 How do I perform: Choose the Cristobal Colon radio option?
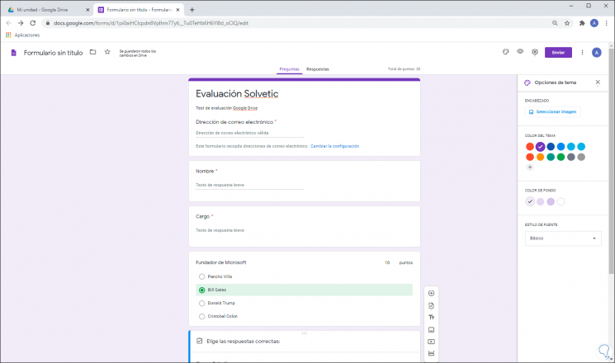201,316
